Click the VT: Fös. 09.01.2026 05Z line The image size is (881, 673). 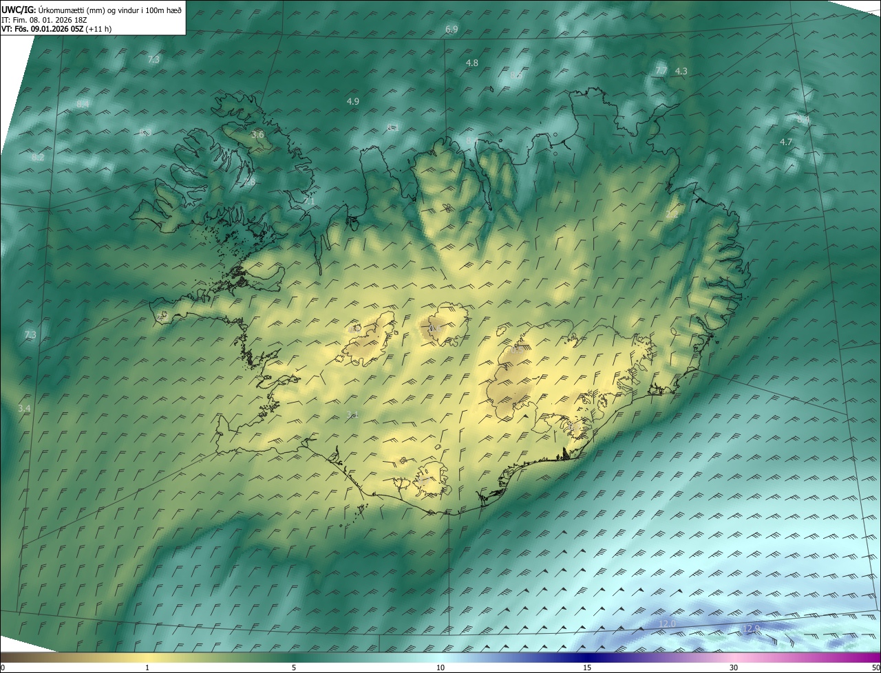coord(56,29)
